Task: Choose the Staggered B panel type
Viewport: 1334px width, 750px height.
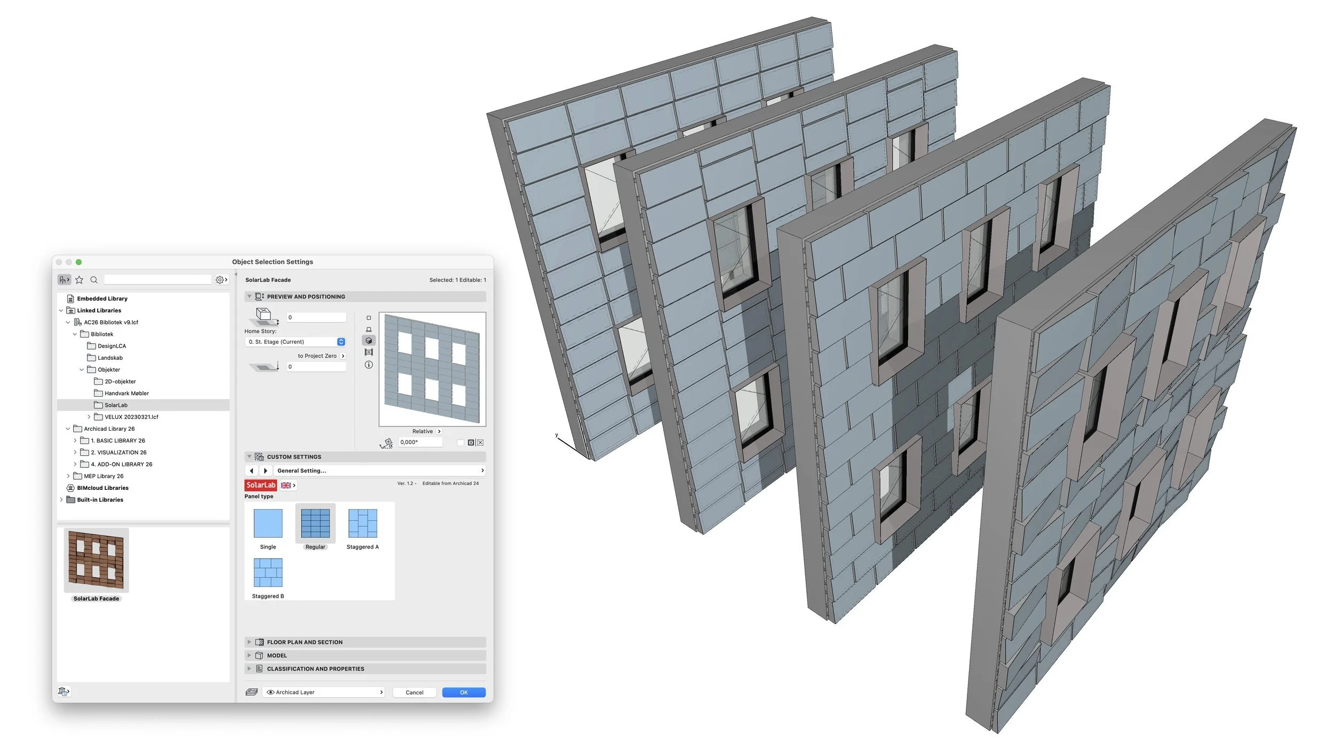Action: click(268, 573)
